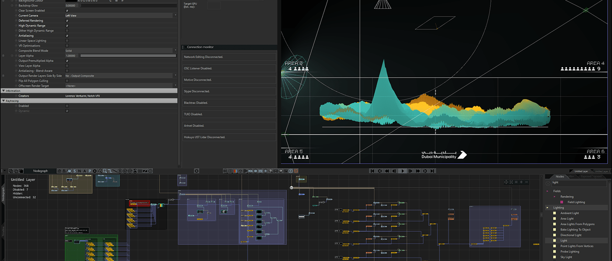612x261 pixels.
Task: Click the 'AK' nodegraph toolbar button
Action: pyautogui.click(x=69, y=171)
